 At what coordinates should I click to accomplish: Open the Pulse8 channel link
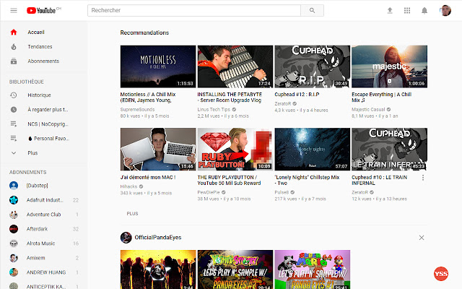coord(282,192)
